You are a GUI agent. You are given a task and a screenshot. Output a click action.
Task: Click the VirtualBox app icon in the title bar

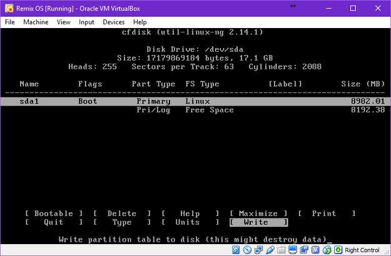(9, 8)
